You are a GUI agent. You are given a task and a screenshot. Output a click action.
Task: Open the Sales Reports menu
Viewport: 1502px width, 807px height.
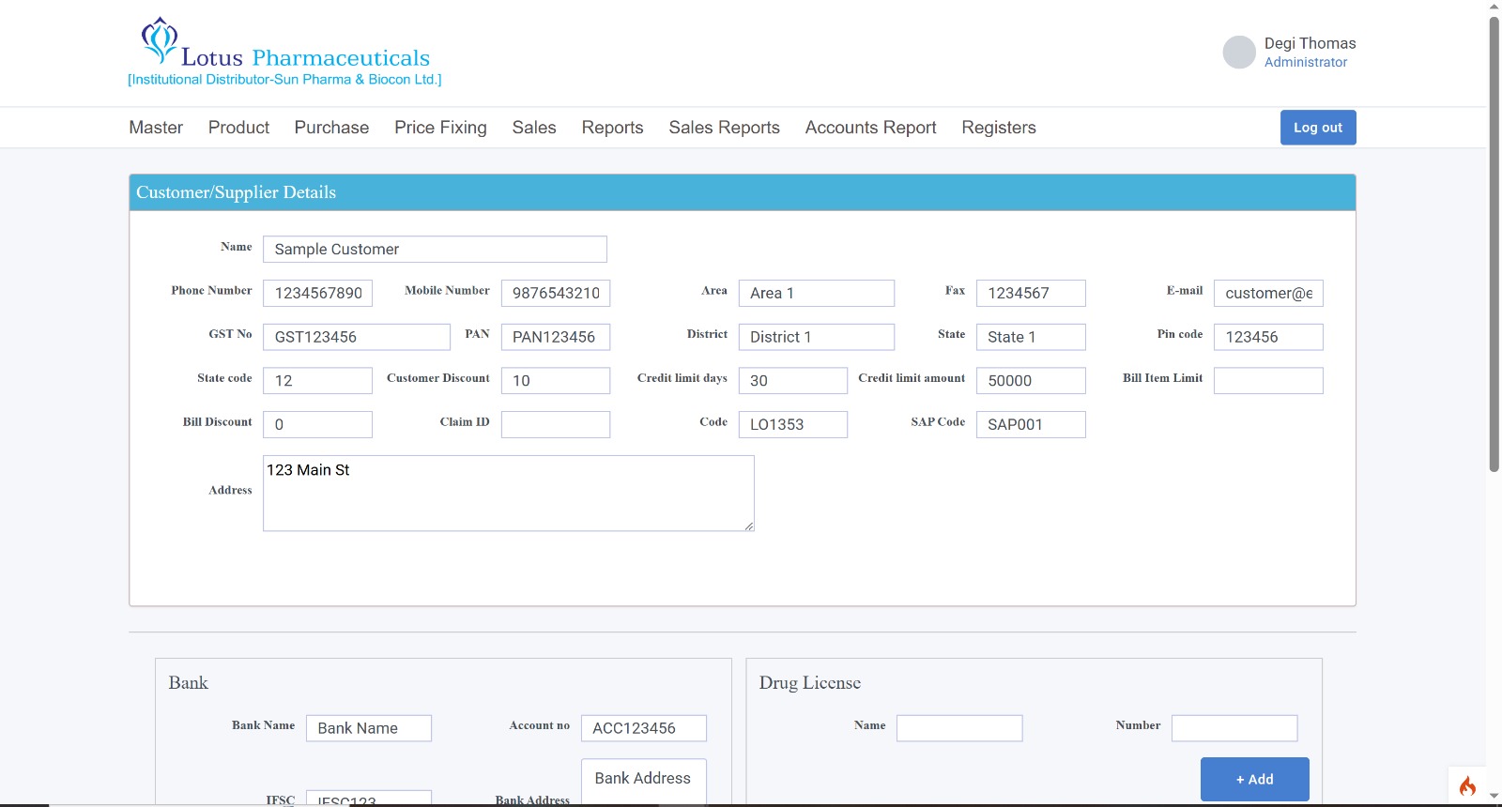click(724, 128)
